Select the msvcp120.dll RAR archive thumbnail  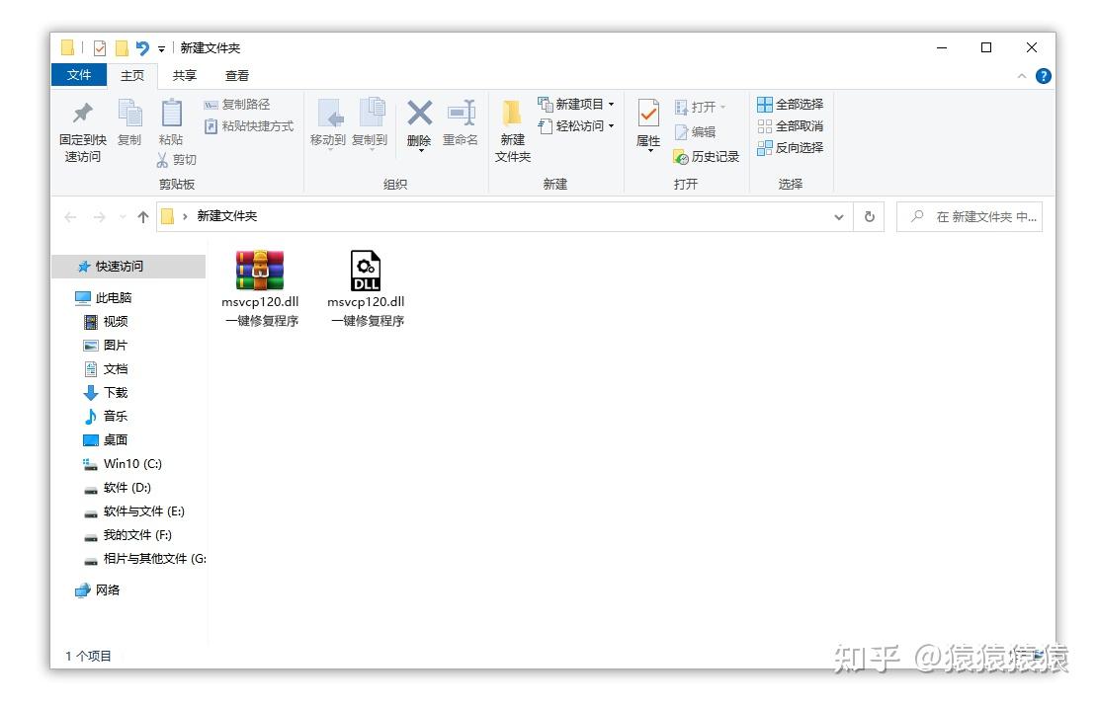coord(260,269)
